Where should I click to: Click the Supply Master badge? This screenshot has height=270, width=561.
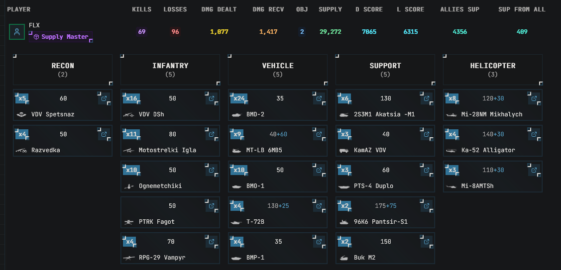pyautogui.click(x=61, y=37)
